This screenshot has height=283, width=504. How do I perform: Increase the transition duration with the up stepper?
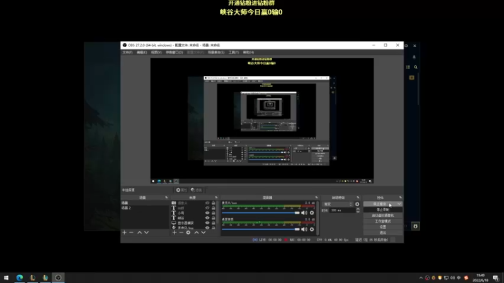[358, 209]
